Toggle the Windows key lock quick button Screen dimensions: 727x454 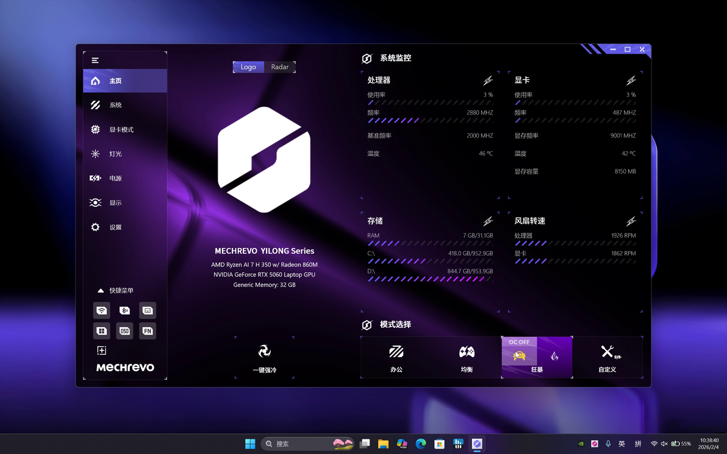click(101, 331)
